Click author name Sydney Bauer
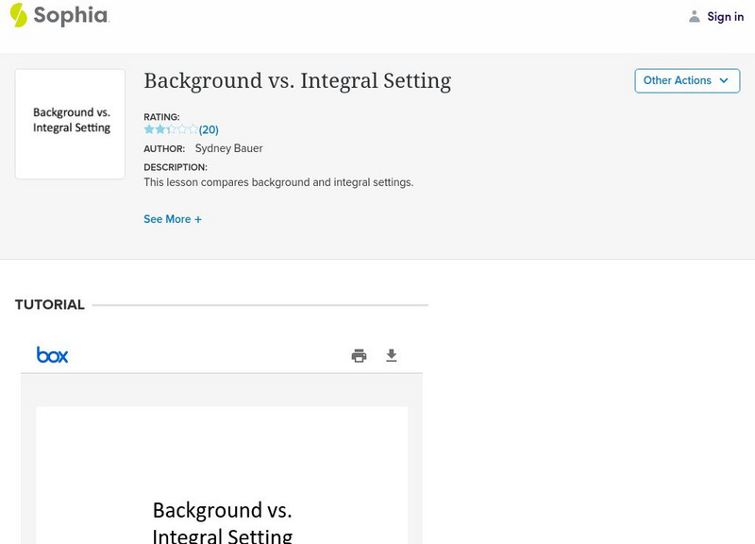This screenshot has width=755, height=544. click(228, 148)
